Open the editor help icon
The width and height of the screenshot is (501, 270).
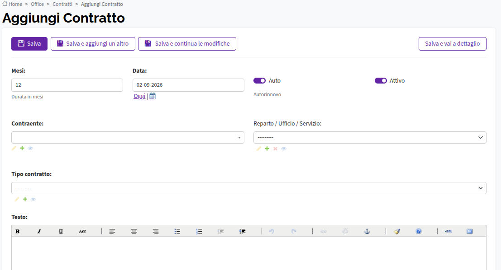point(419,232)
